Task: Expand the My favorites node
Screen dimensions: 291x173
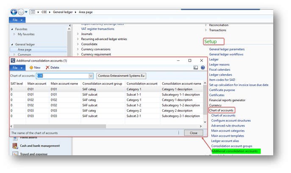Action: (14, 34)
